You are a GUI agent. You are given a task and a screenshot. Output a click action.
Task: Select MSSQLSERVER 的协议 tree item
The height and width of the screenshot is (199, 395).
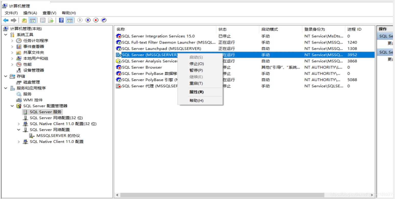(x=58, y=136)
